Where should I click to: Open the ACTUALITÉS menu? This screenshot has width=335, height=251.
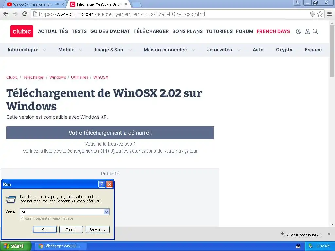[x=53, y=31]
